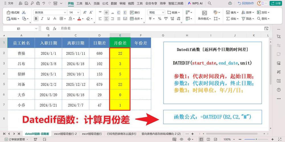The width and height of the screenshot is (285, 142).
Task: Click the zoom magnifier in formula bar
Action: 48,28
